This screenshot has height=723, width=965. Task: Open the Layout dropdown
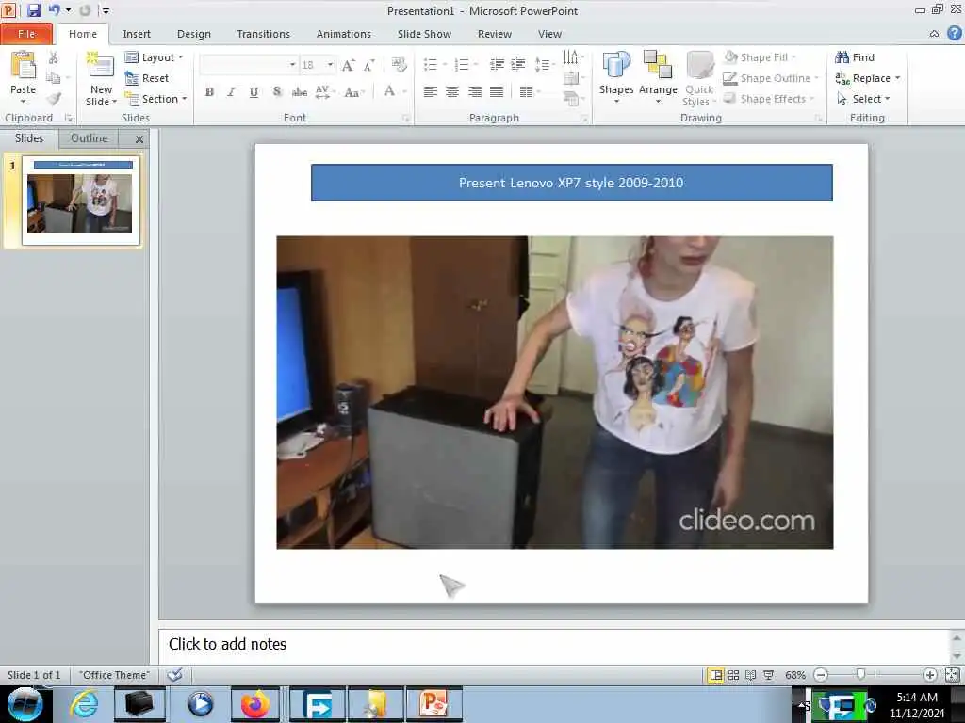(154, 57)
